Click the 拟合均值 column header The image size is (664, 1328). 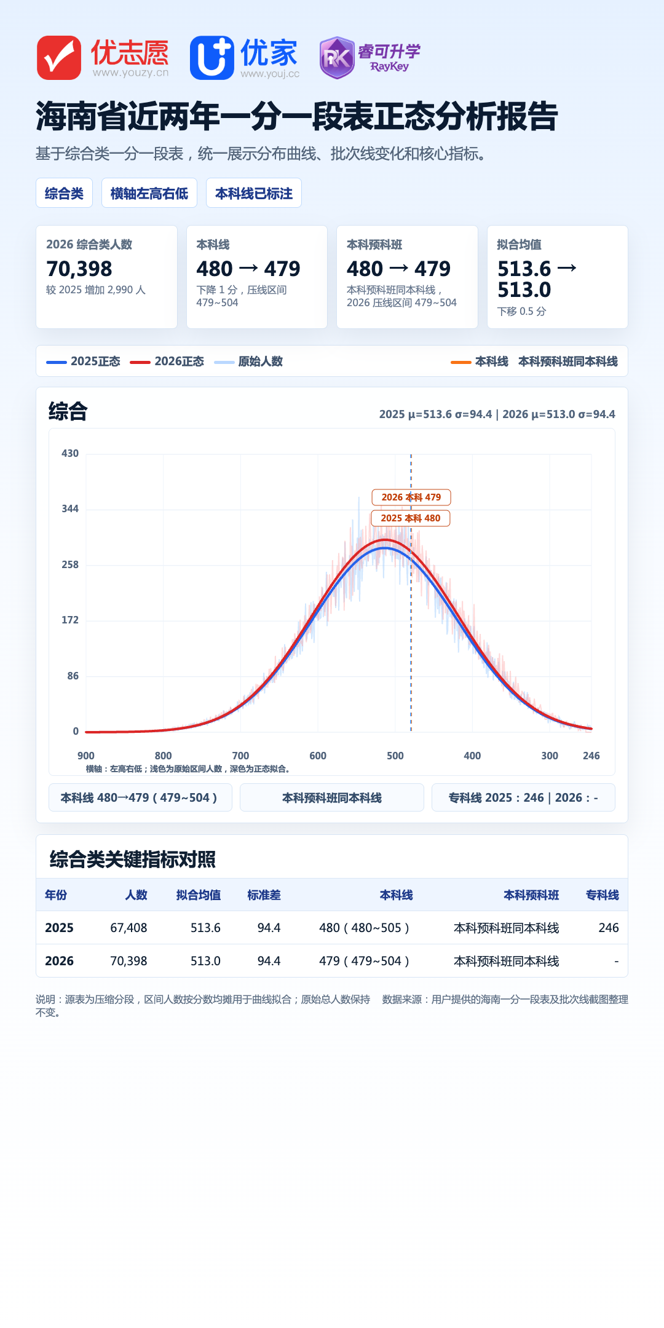(x=199, y=895)
